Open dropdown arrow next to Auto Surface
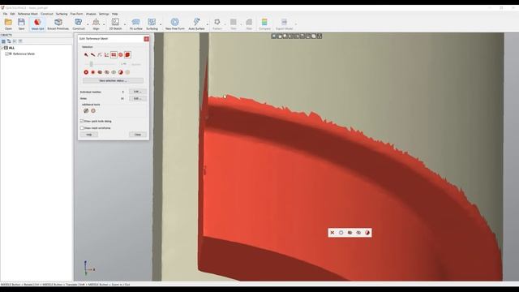 (x=208, y=24)
